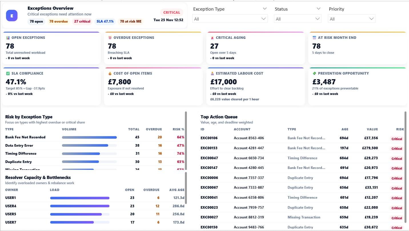Click the Bank Fee Not Recorded volume bar

point(89,138)
